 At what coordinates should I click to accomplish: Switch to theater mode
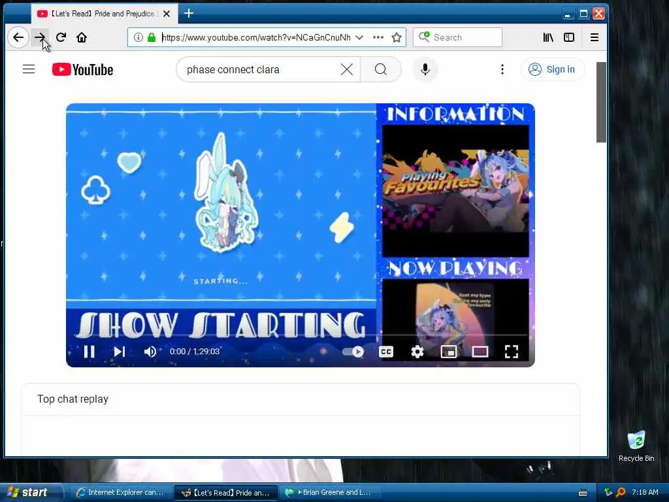[x=480, y=351]
